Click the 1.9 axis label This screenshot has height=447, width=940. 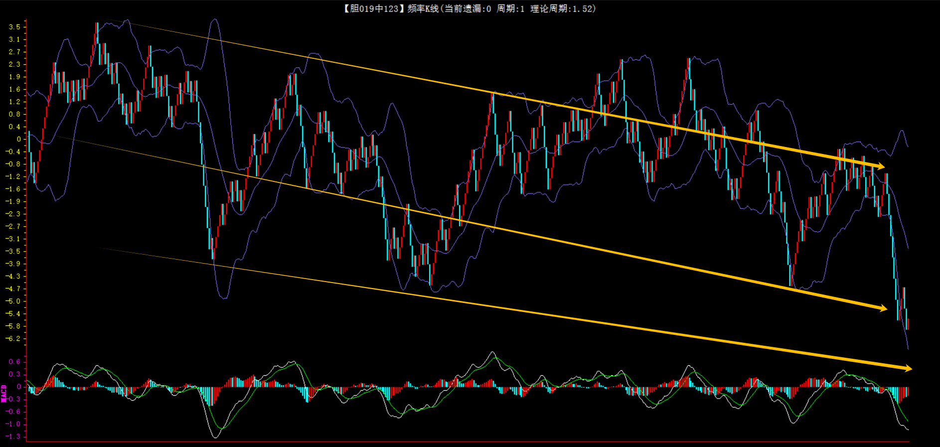(14, 77)
